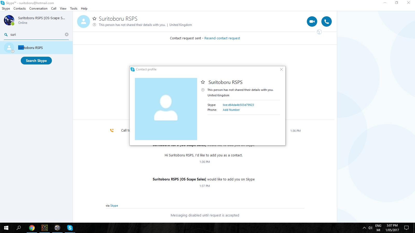Click the help icon beside details-not-shared header text
Viewport: 415px width, 233px height.
click(x=94, y=25)
